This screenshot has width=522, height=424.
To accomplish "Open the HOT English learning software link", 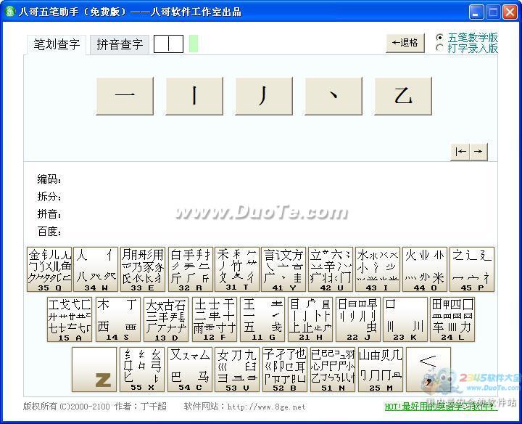I will tap(441, 407).
